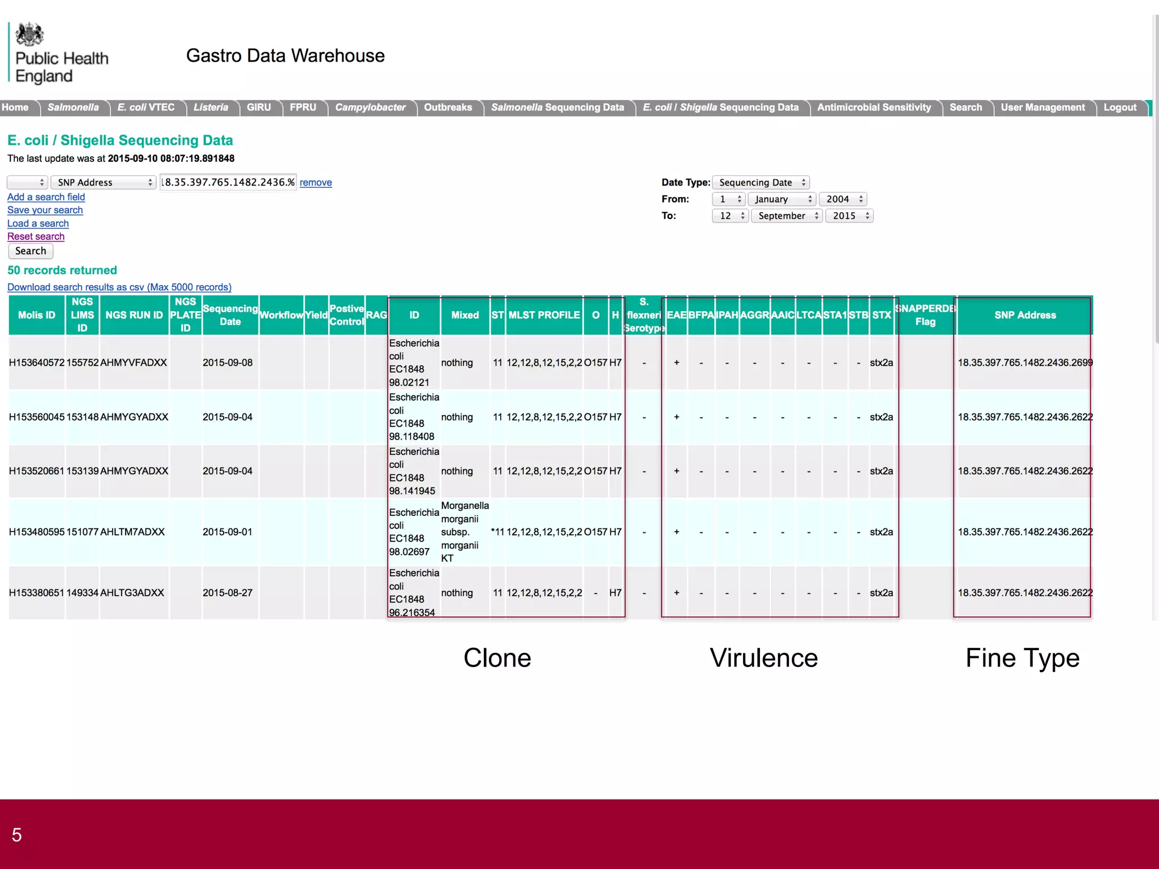The height and width of the screenshot is (869, 1159).
Task: Switch to the Salmonella tab
Action: [x=73, y=107]
